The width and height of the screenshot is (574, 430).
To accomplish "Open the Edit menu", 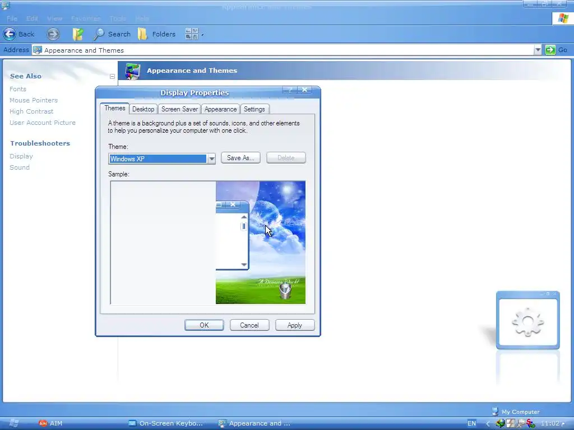I will (x=32, y=18).
